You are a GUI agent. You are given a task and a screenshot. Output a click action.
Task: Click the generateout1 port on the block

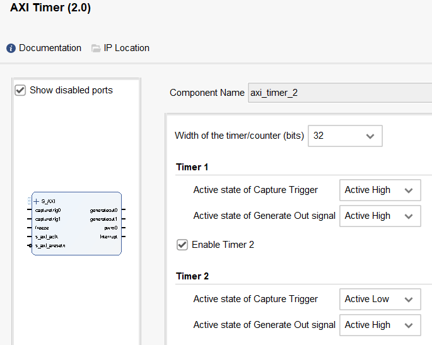click(x=103, y=219)
